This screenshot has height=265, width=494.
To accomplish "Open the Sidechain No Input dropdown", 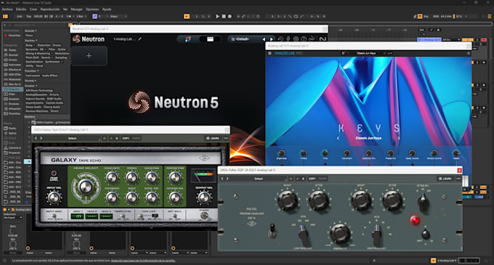I will (12, 218).
